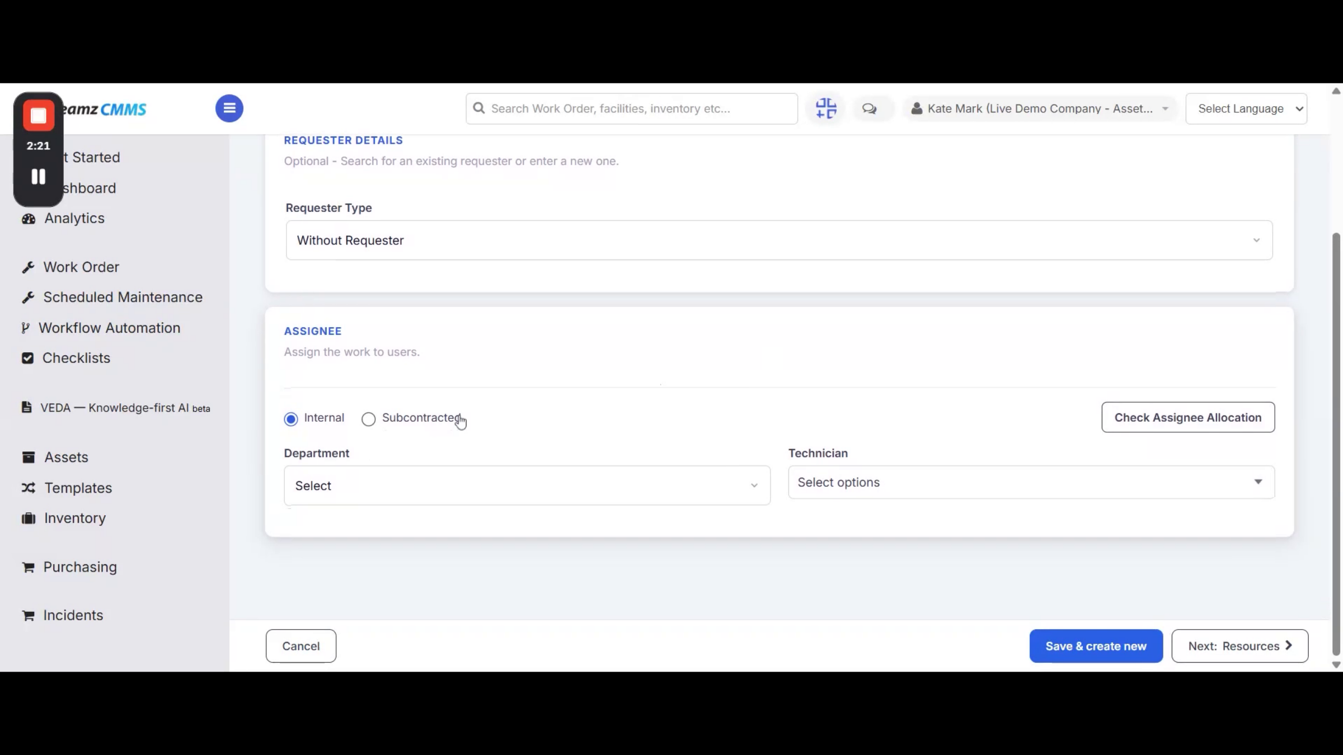This screenshot has width=1343, height=755.
Task: Navigate to Workflow Automation
Action: pos(109,328)
